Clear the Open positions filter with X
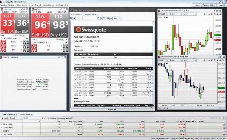This screenshot has width=227, height=140. click(x=45, y=118)
